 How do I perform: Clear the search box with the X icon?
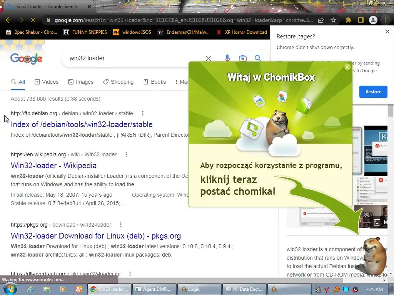tap(208, 58)
